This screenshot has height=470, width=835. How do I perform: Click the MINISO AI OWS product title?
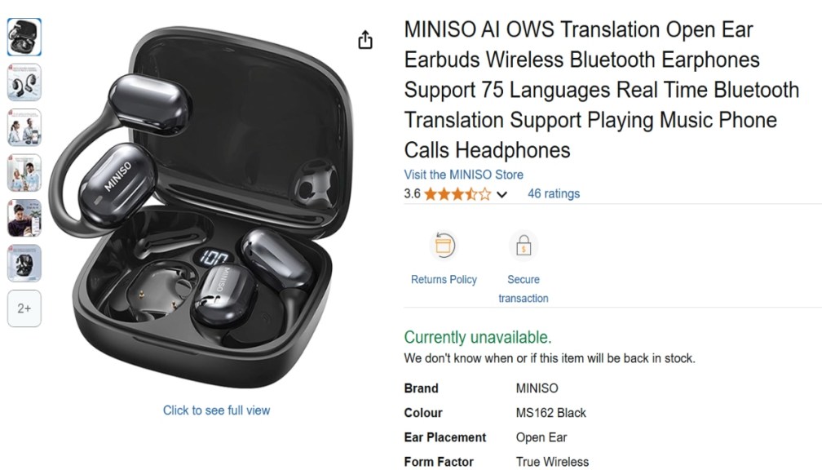601,90
